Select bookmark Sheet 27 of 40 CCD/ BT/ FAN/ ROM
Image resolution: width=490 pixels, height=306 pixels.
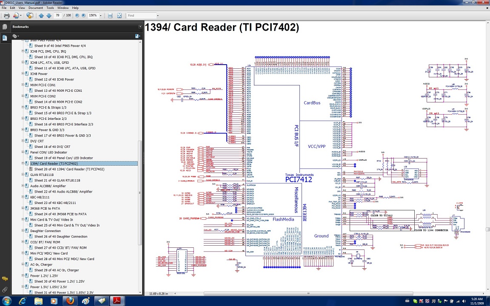(x=60, y=248)
